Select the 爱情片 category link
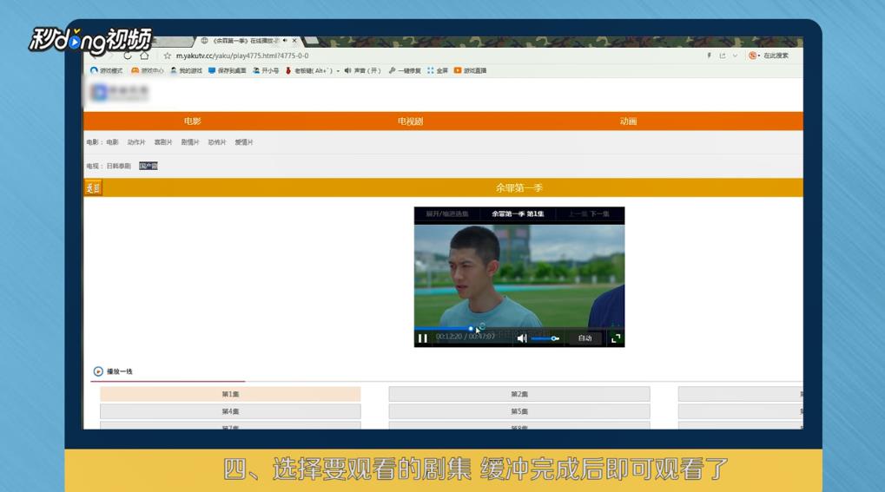The height and width of the screenshot is (492, 885). (x=244, y=142)
